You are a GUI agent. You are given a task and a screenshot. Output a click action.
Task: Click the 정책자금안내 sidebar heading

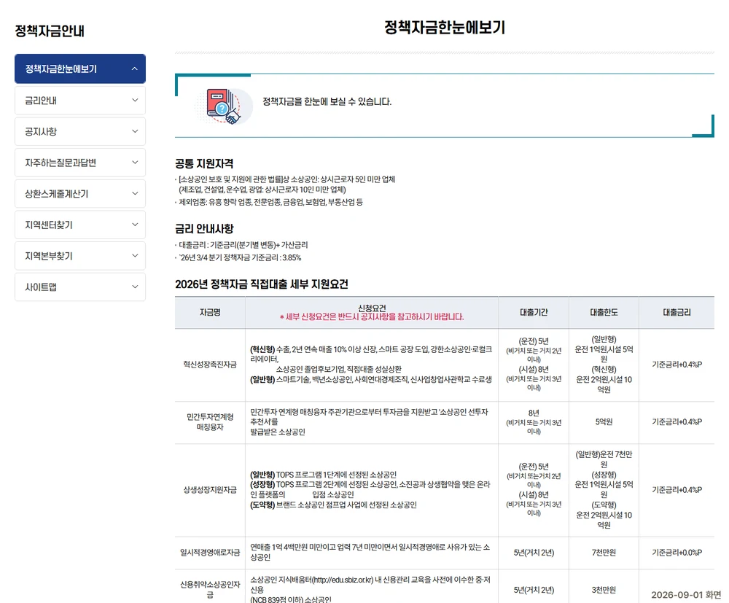click(x=50, y=31)
